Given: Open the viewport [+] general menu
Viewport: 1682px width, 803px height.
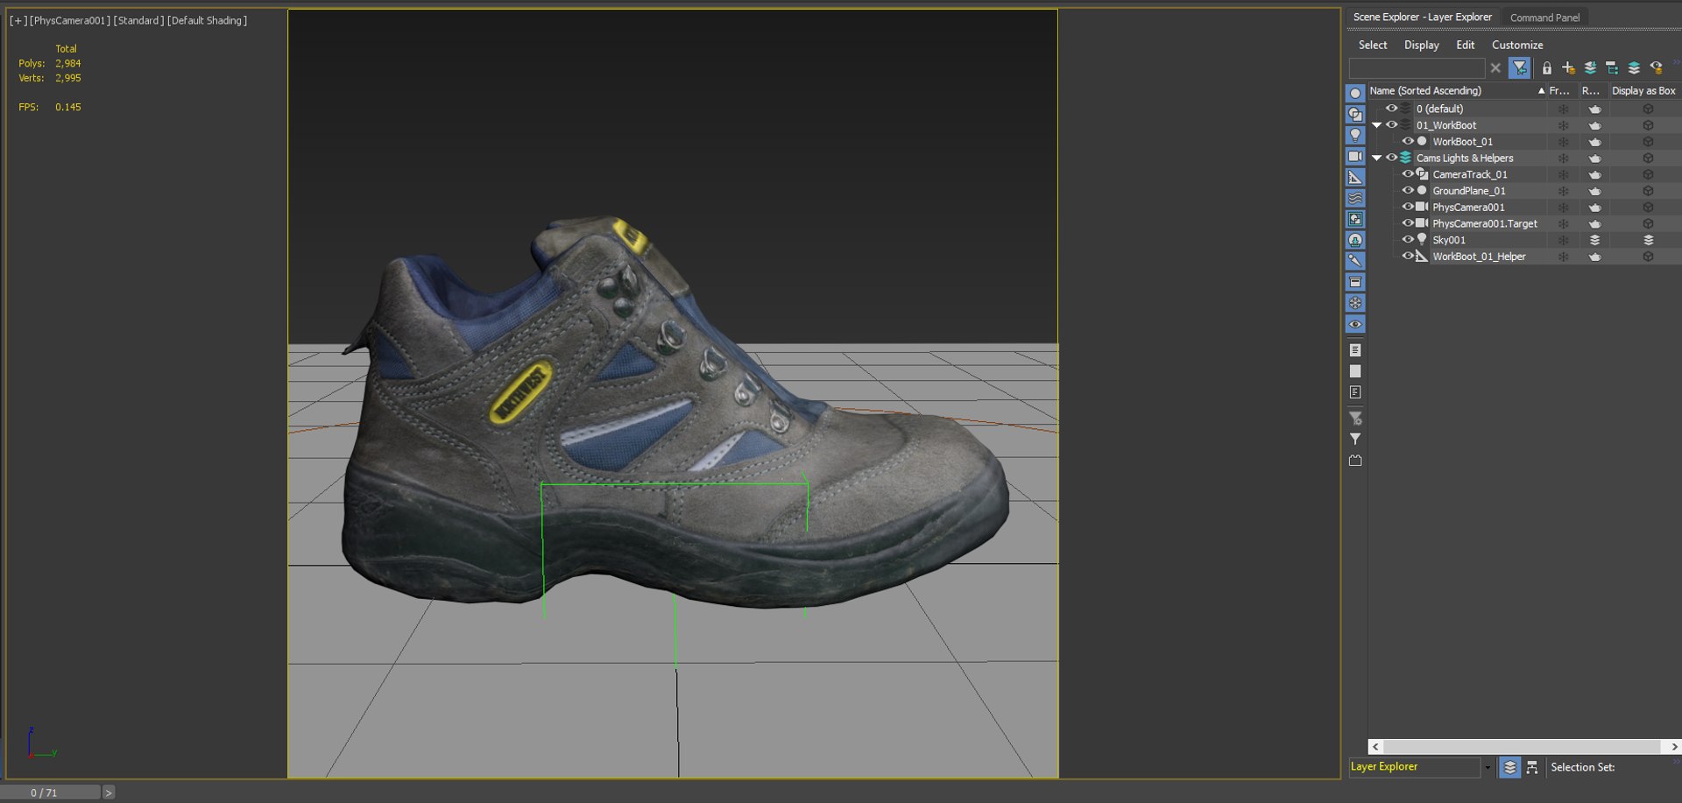Looking at the screenshot, I should 18,20.
